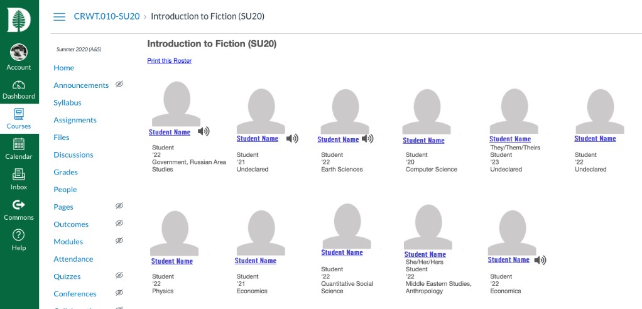Image resolution: width=642 pixels, height=309 pixels.
Task: Click hidden eye icon next to Pages
Action: 119,206
